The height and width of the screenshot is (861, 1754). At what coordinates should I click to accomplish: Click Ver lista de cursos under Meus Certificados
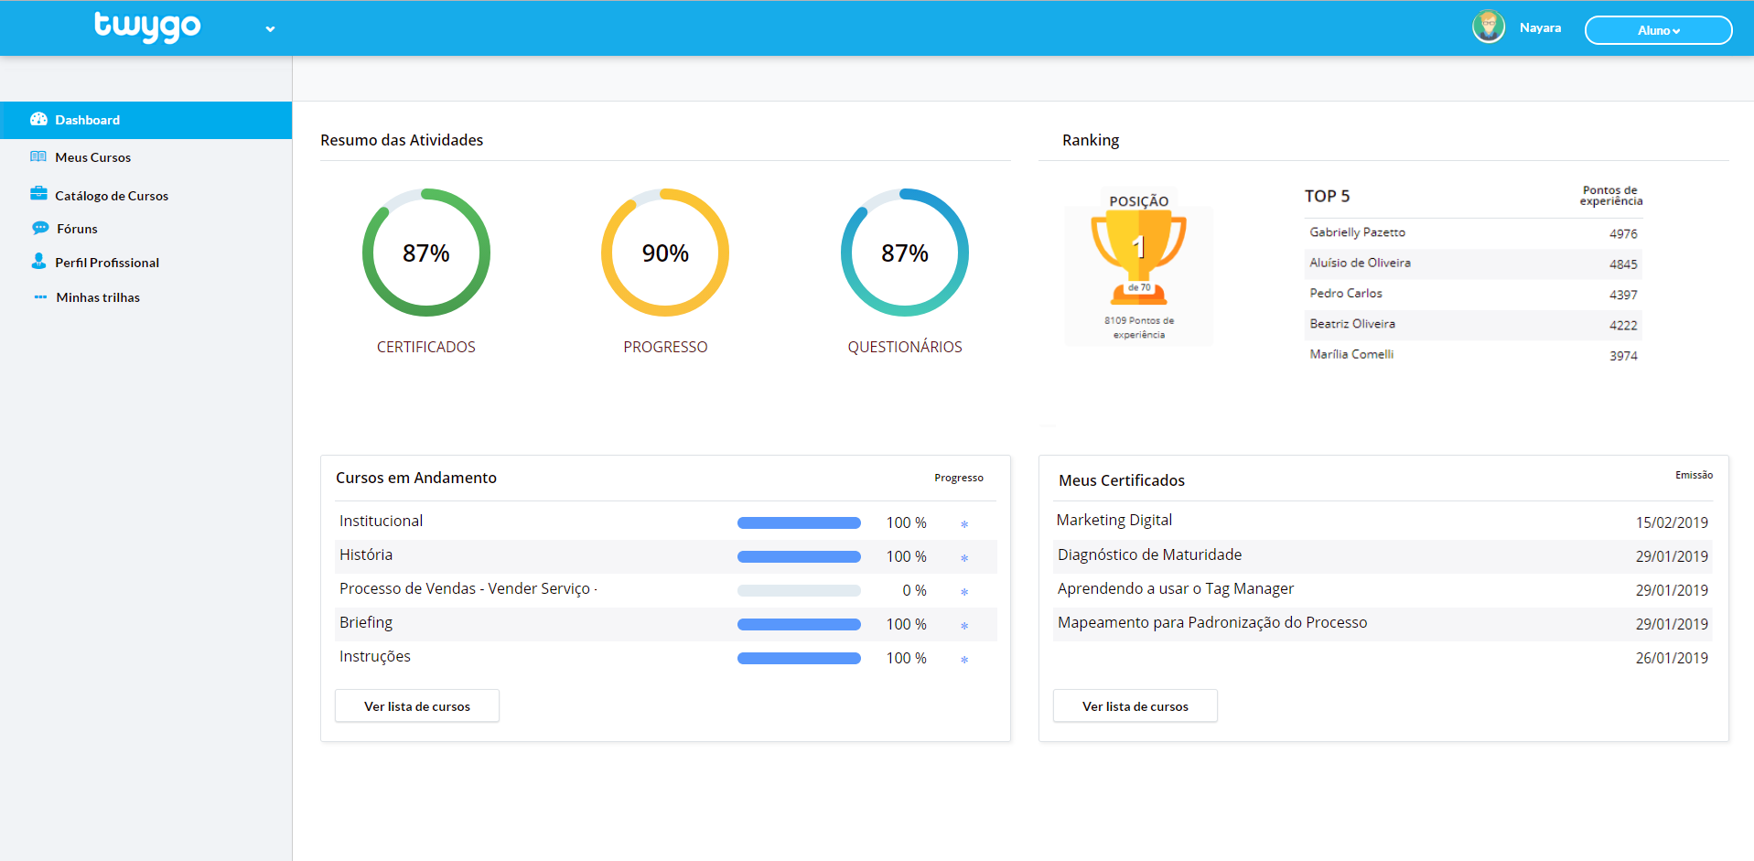pos(1135,706)
